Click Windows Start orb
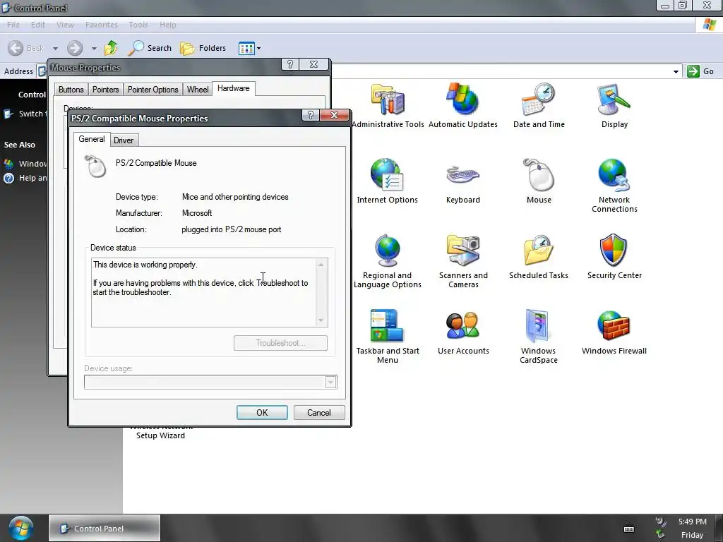 point(20,528)
